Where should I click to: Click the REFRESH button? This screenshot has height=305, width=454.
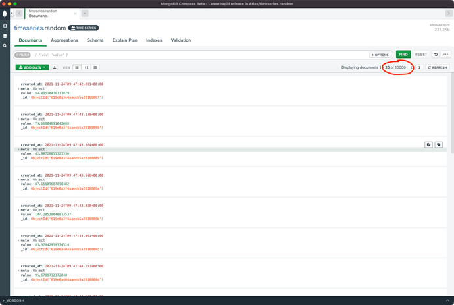(x=438, y=67)
